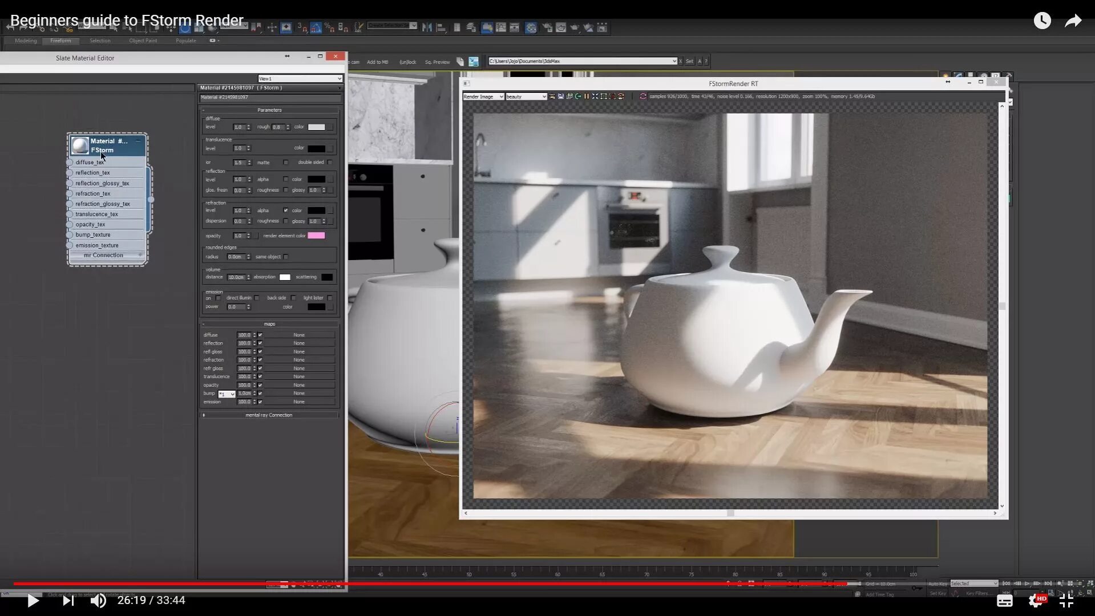Image resolution: width=1095 pixels, height=616 pixels.
Task: Toggle subtitles on the video player
Action: (1005, 601)
